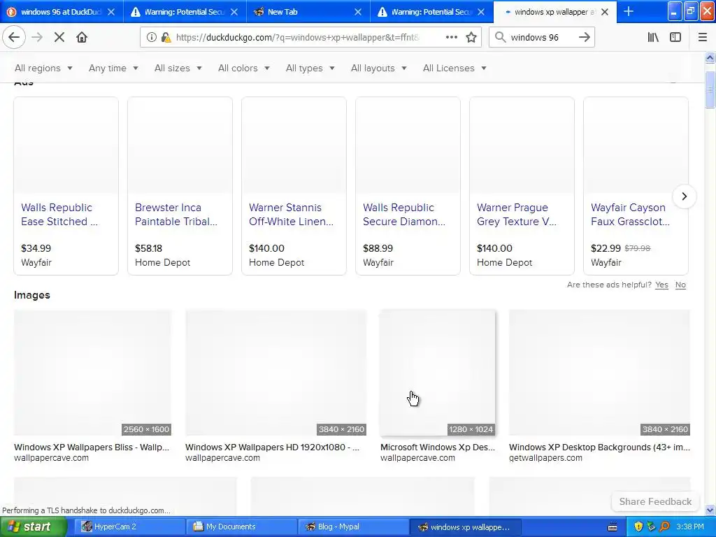Click 'wallpapercave.com' under the Bliss wallpaper result

pos(51,458)
